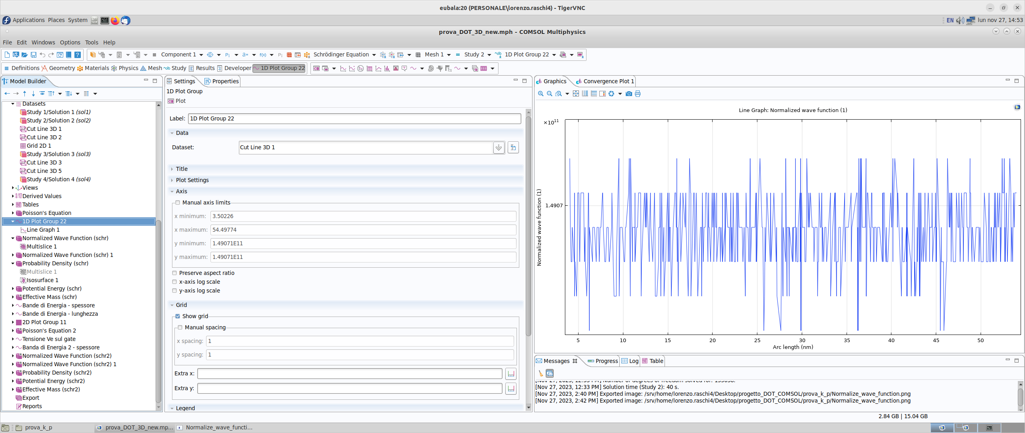Expand the Plot Settings section
The width and height of the screenshot is (1025, 433).
click(192, 180)
